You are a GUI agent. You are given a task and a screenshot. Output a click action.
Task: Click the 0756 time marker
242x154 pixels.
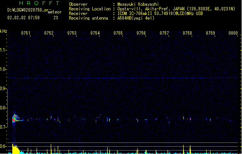[x=141, y=33]
